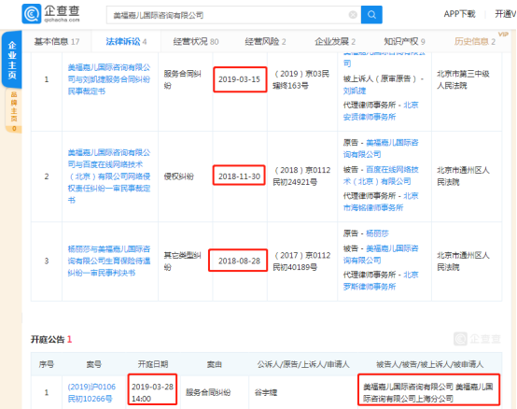Open the 刘凯捷 service contract dispute document
The height and width of the screenshot is (409, 517).
(109, 79)
